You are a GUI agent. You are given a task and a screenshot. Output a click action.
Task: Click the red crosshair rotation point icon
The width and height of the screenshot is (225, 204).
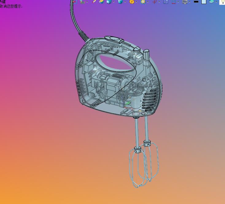pos(154,2)
